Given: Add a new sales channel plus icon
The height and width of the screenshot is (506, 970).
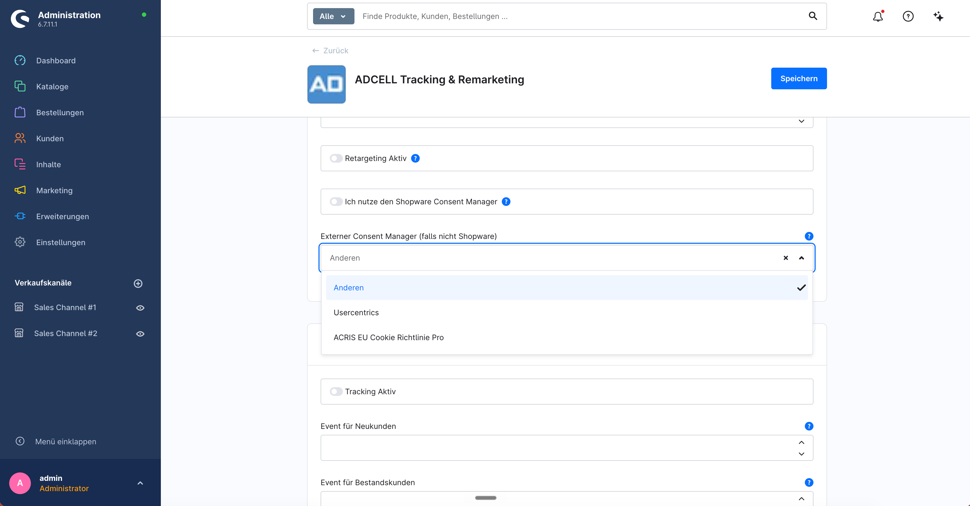Looking at the screenshot, I should [x=138, y=283].
